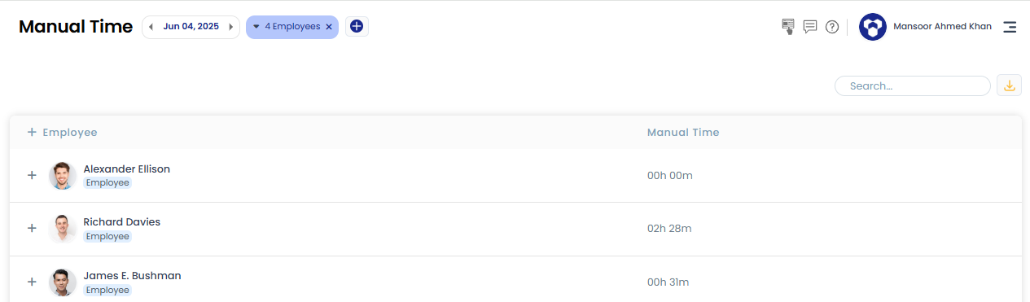Download the manual time report
This screenshot has height=302, width=1030.
1010,85
